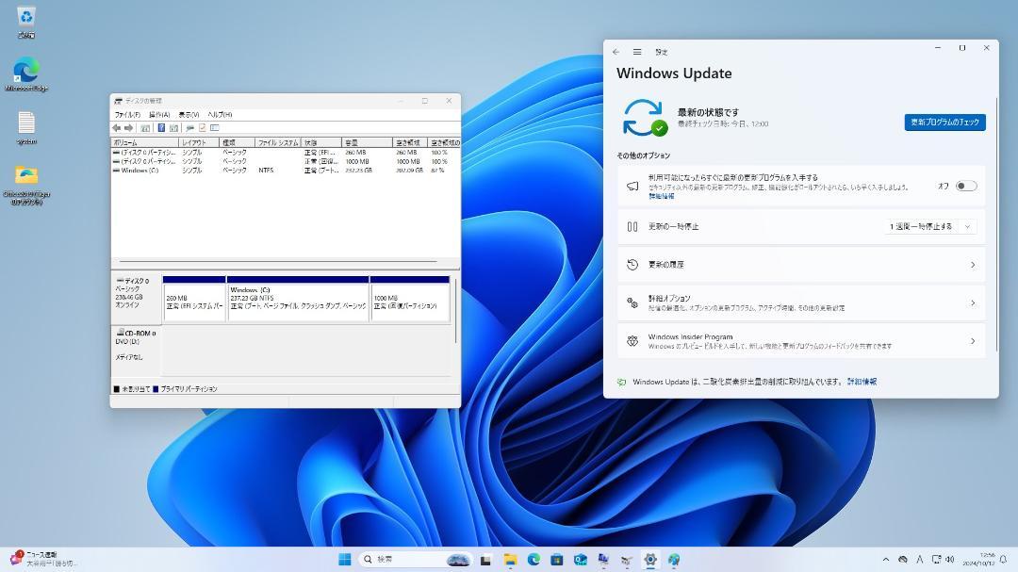Expand the Windows Insider Program row

pyautogui.click(x=801, y=341)
